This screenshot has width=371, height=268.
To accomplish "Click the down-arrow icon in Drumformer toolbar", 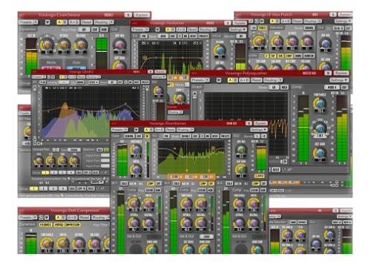I will pyautogui.click(x=137, y=130).
